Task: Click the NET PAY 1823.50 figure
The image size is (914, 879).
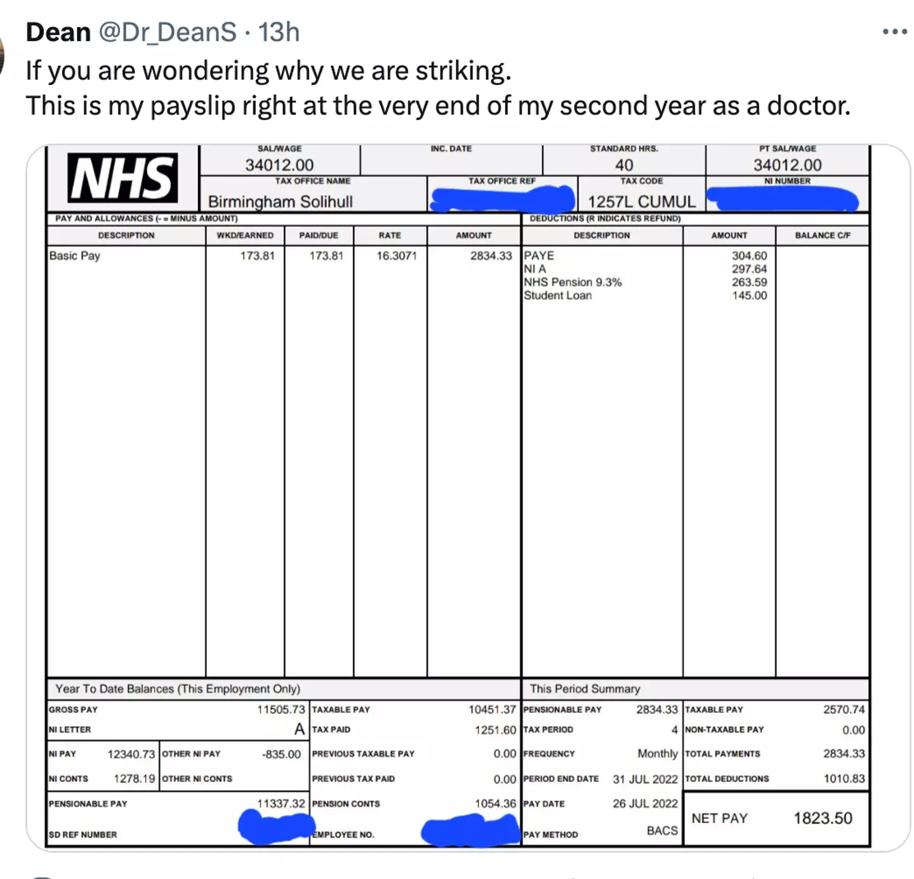Action: pos(822,818)
